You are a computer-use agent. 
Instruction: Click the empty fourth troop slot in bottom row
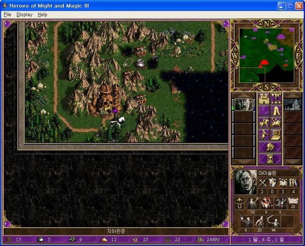click(x=287, y=221)
